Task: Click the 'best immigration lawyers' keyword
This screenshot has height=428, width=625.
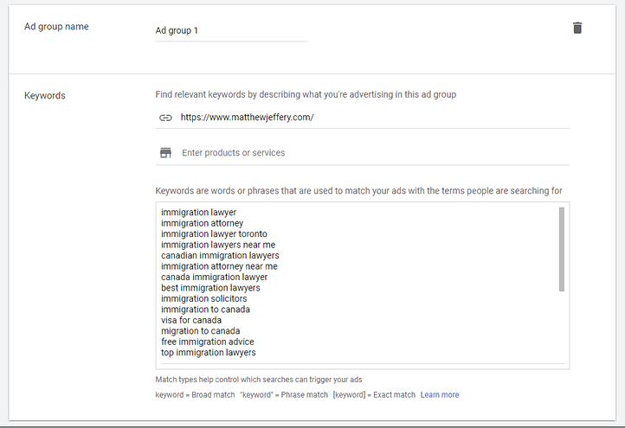Action: click(210, 288)
